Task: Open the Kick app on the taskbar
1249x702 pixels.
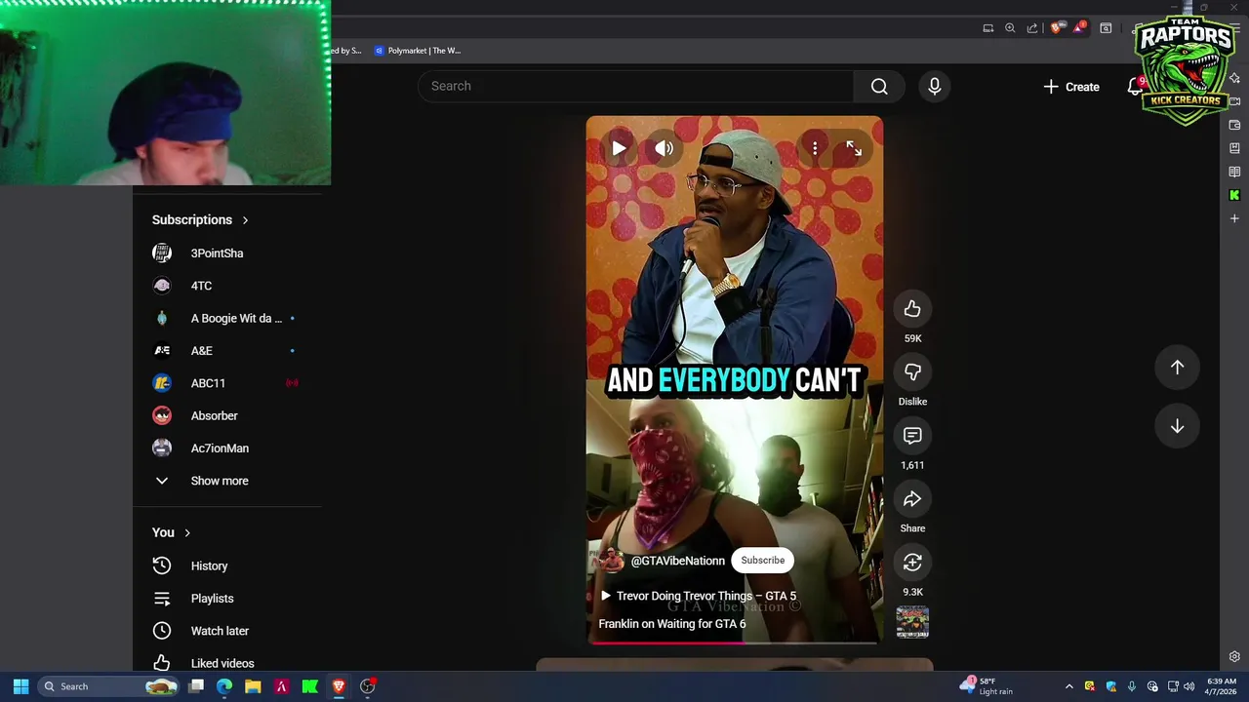Action: pyautogui.click(x=310, y=686)
